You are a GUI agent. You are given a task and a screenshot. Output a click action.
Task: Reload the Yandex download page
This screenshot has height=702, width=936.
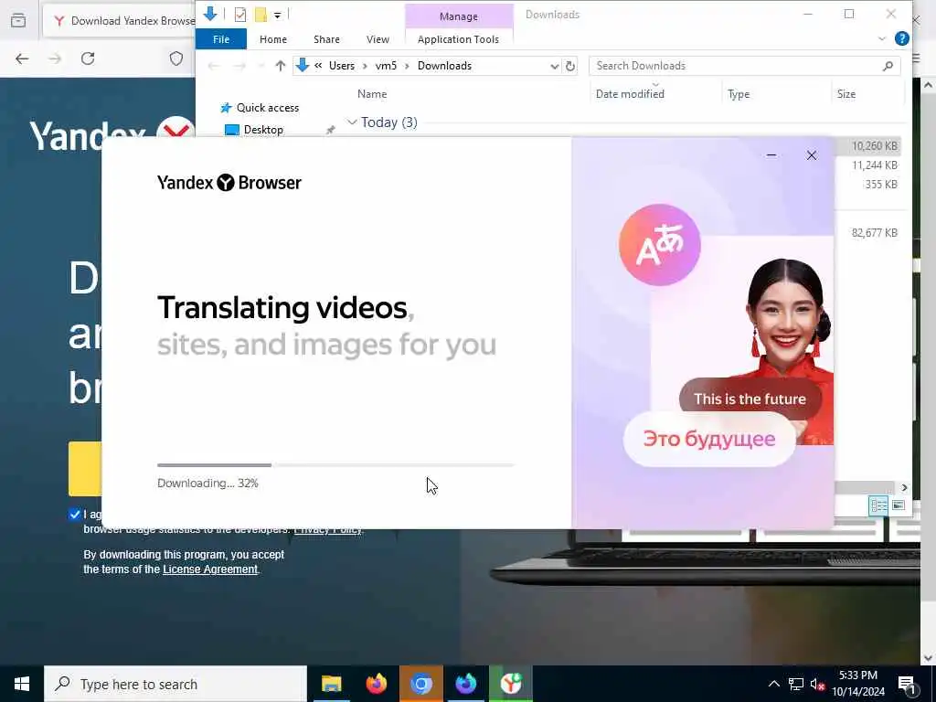88,58
